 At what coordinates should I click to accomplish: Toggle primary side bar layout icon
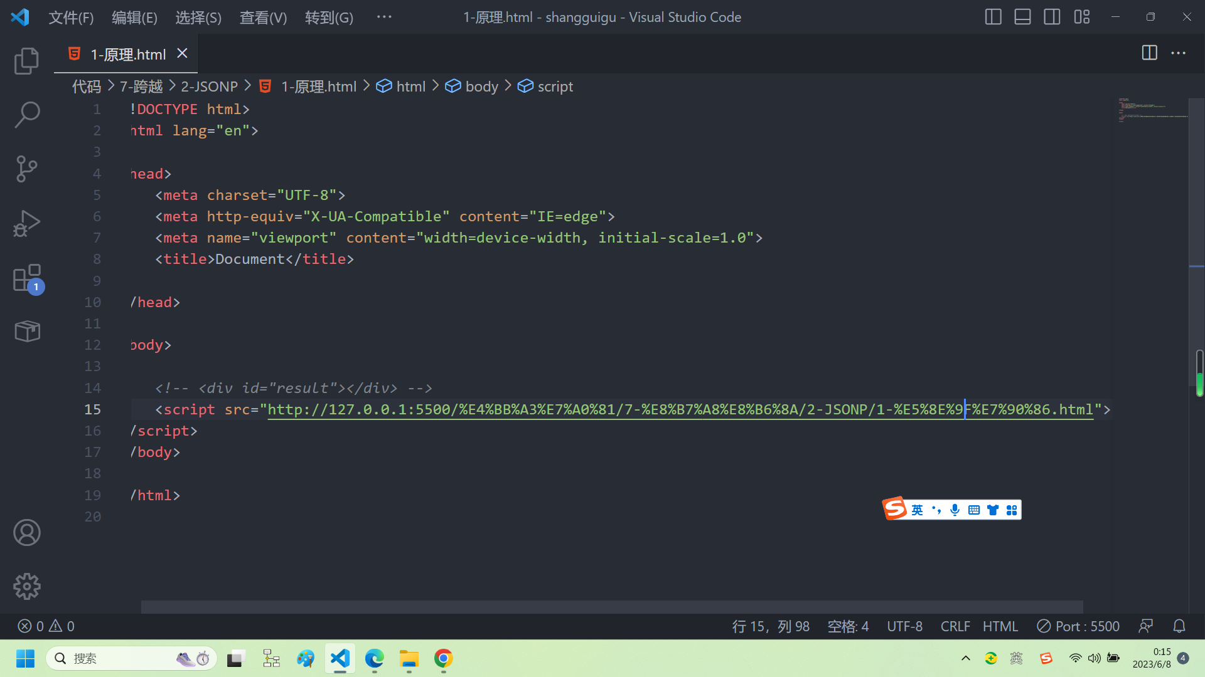[x=993, y=17]
